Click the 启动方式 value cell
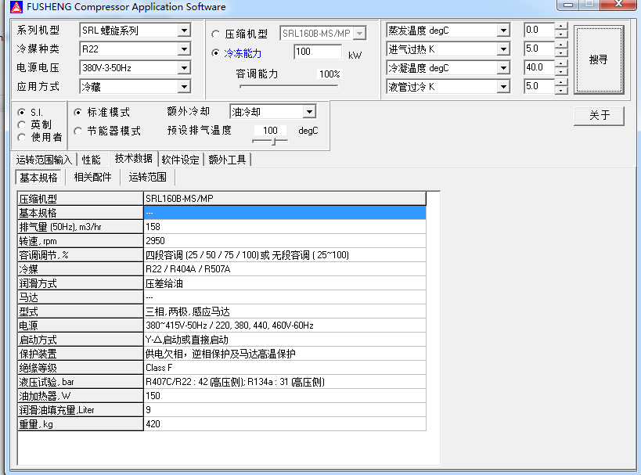This screenshot has width=641, height=475. [285, 340]
